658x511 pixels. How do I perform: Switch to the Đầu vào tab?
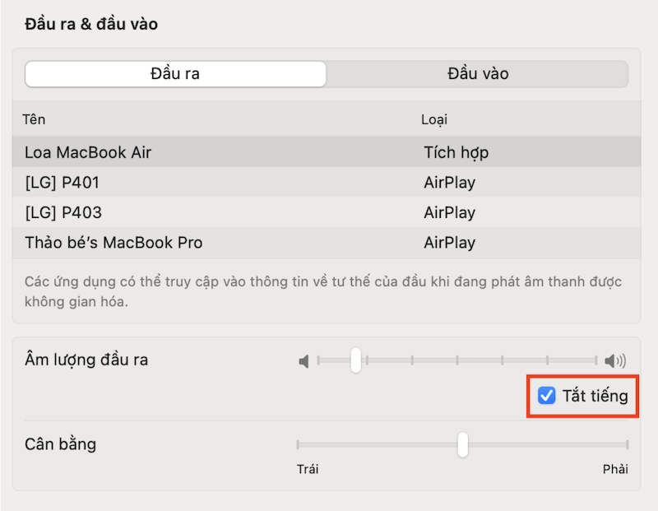478,74
